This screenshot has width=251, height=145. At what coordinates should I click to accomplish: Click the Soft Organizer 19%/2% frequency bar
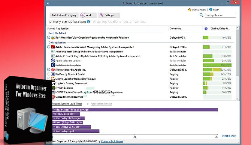[x=217, y=38]
